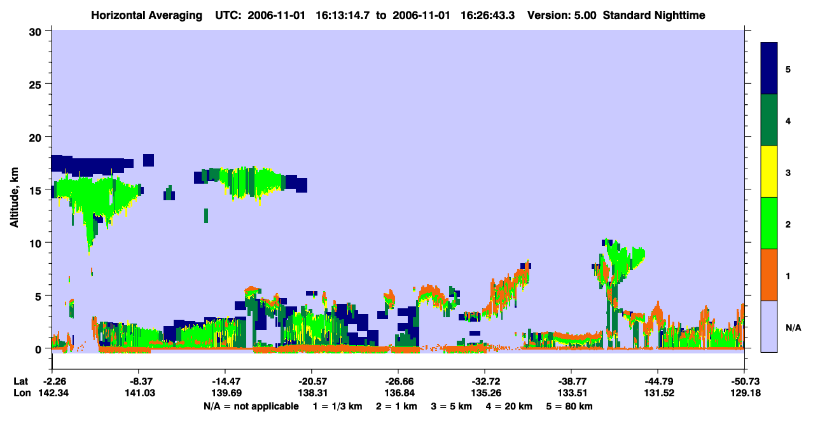This screenshot has height=424, width=827.
Task: Click the 'Lat' row label
Action: point(22,381)
